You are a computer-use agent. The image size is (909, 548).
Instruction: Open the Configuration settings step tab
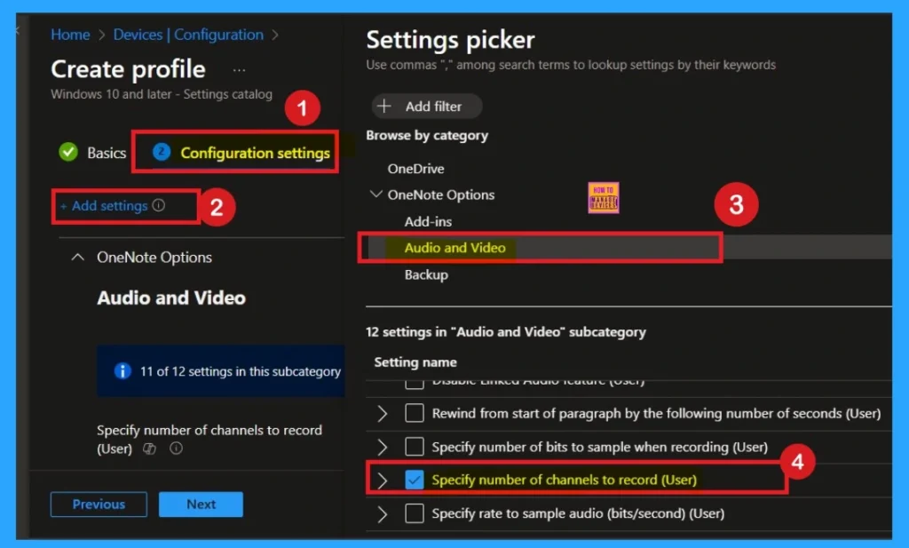click(241, 153)
